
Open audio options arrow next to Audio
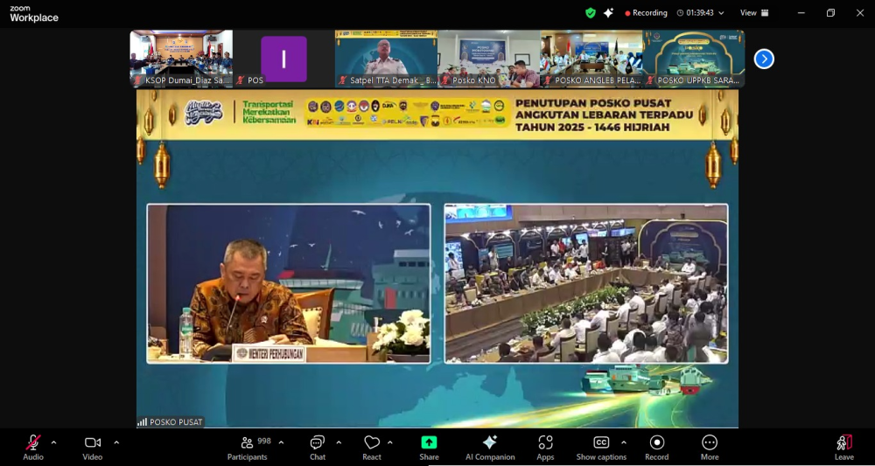click(x=53, y=442)
